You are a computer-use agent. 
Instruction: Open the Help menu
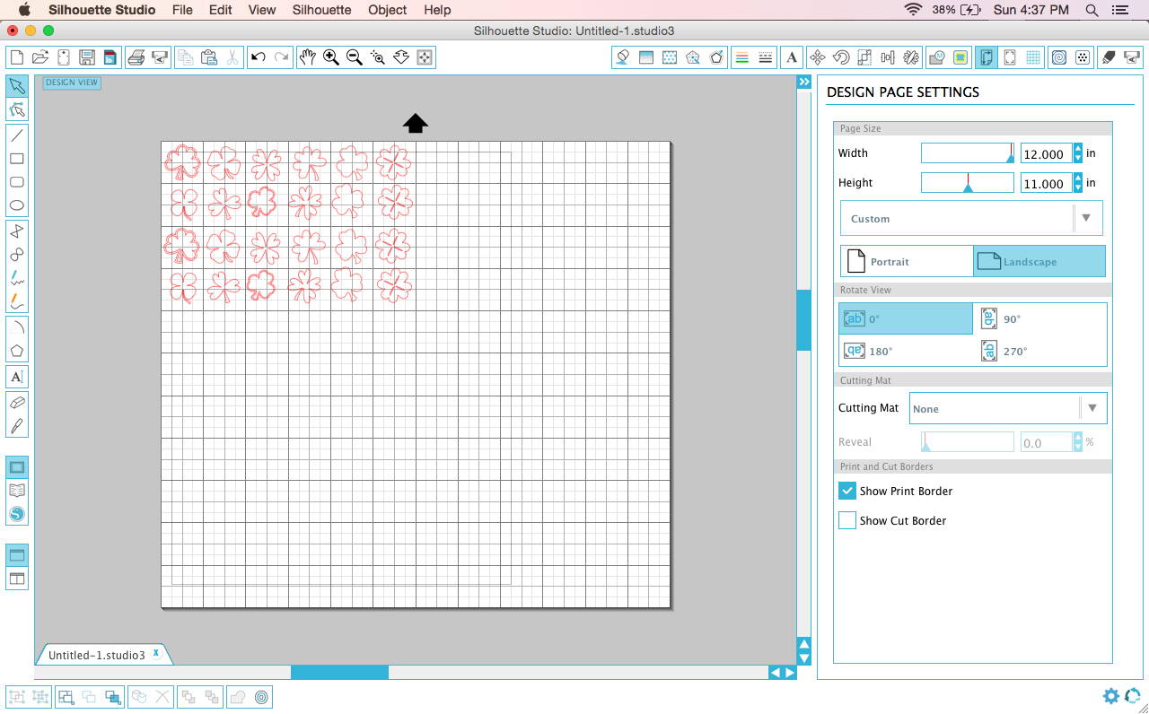tap(437, 10)
